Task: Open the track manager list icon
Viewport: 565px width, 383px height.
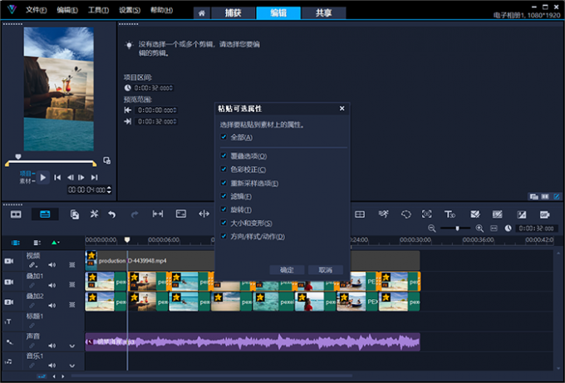Action: [x=37, y=243]
